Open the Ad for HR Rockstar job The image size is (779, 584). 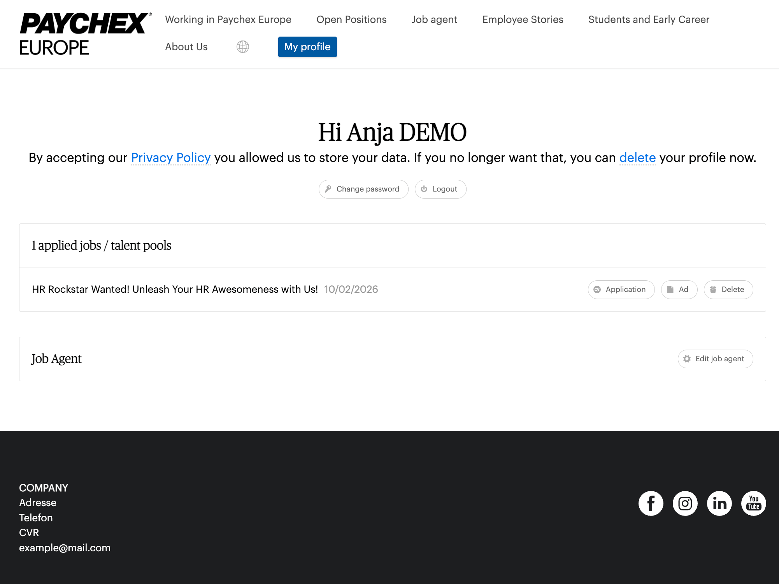(679, 290)
